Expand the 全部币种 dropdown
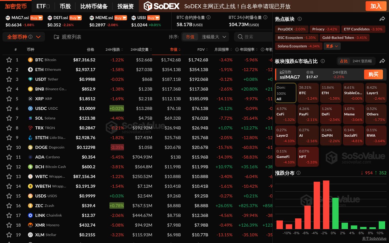This screenshot has width=389, height=243. click(24, 37)
